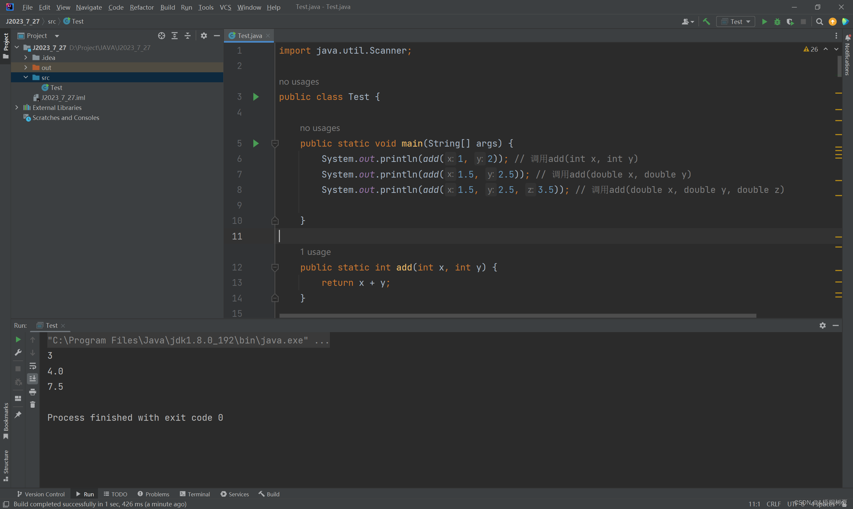
Task: Close the Test.java editor tab
Action: (268, 36)
